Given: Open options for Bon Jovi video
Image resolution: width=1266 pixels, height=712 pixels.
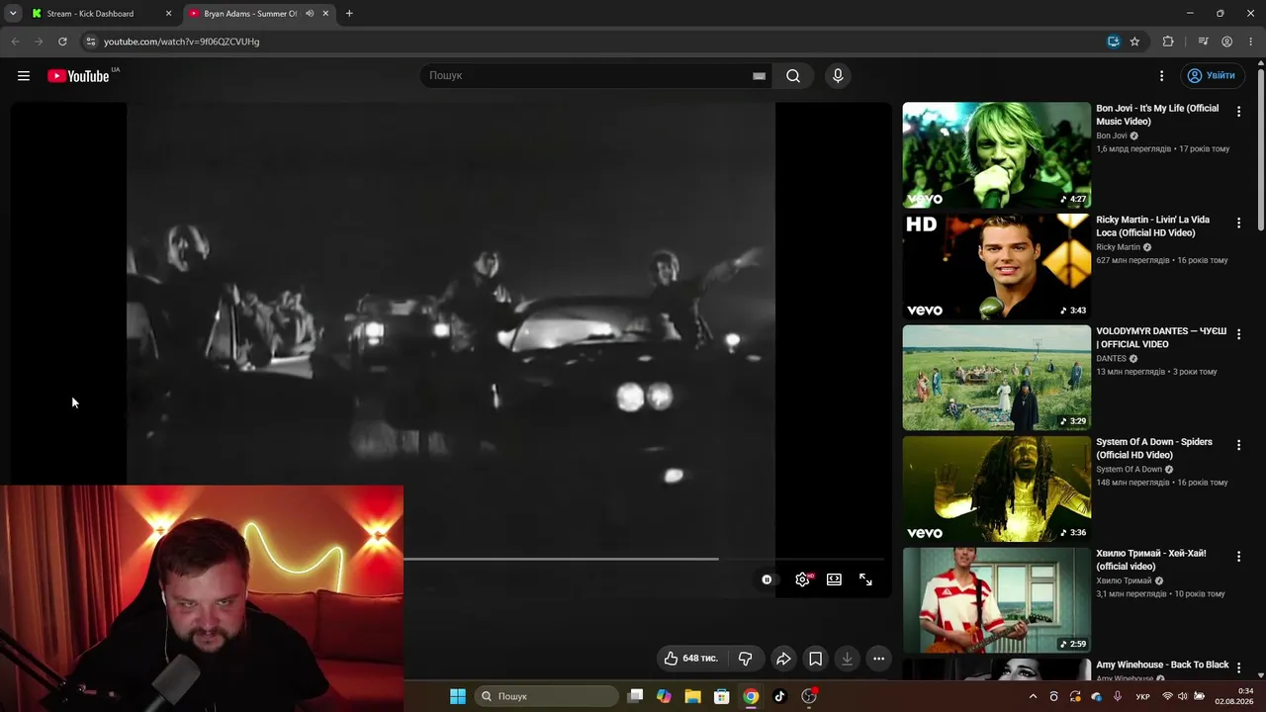Looking at the screenshot, I should 1238,112.
